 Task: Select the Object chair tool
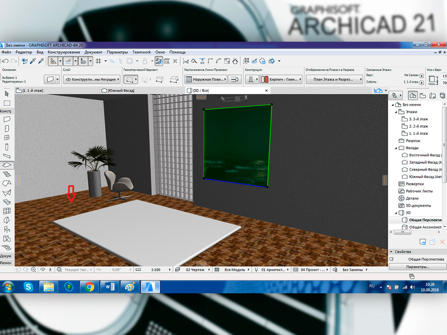(7, 229)
